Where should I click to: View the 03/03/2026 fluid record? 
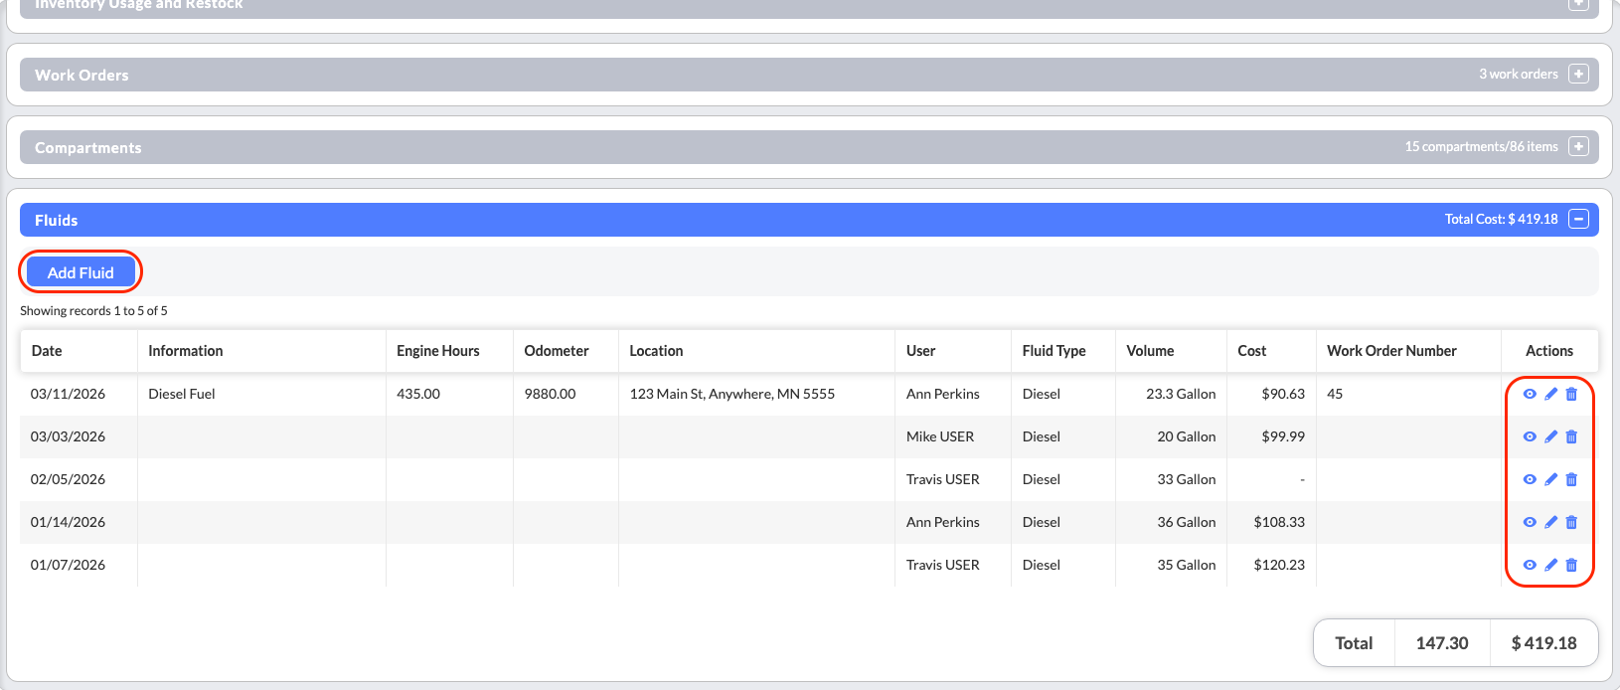(x=1530, y=436)
